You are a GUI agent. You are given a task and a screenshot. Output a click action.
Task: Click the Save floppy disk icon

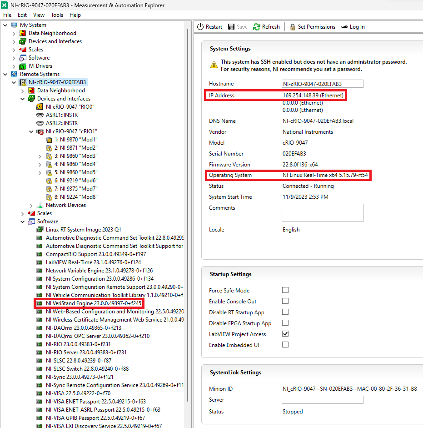click(231, 27)
